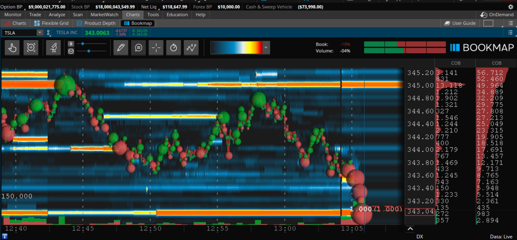Click the second COB column header
The image size is (517, 240).
(497, 63)
